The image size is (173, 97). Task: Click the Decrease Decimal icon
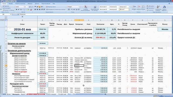coord(79,10)
